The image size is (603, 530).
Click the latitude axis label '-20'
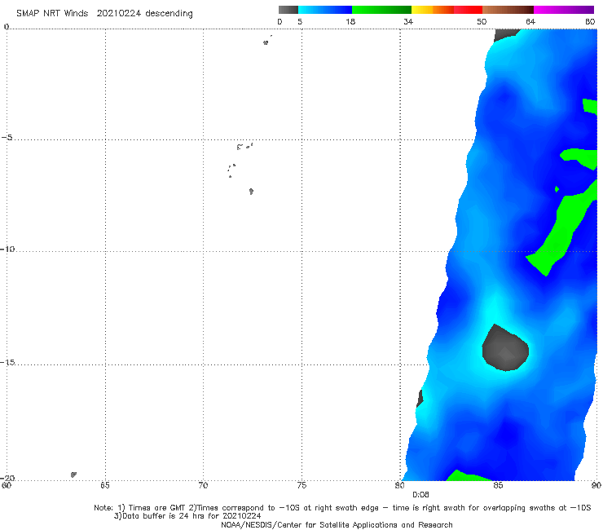point(7,478)
